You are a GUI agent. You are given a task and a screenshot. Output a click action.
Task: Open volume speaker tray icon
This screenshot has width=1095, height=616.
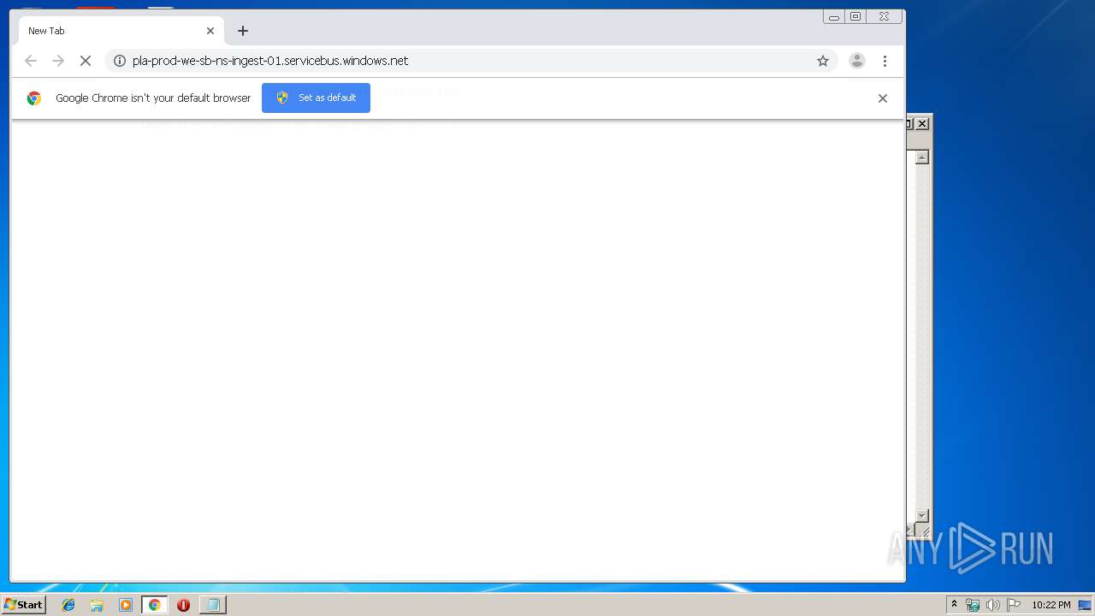click(x=993, y=605)
